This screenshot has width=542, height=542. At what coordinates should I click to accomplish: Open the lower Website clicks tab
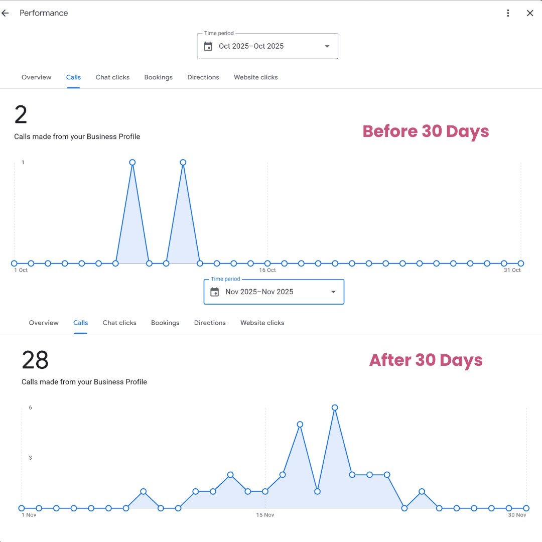click(x=262, y=323)
